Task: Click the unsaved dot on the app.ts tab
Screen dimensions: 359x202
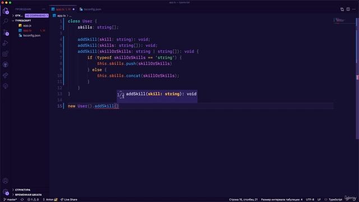Action: pos(73,10)
